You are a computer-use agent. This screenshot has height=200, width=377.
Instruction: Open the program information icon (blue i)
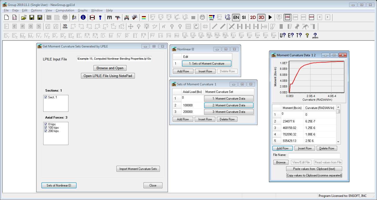83,17
